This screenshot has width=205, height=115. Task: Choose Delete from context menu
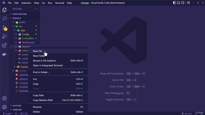coord(58,112)
